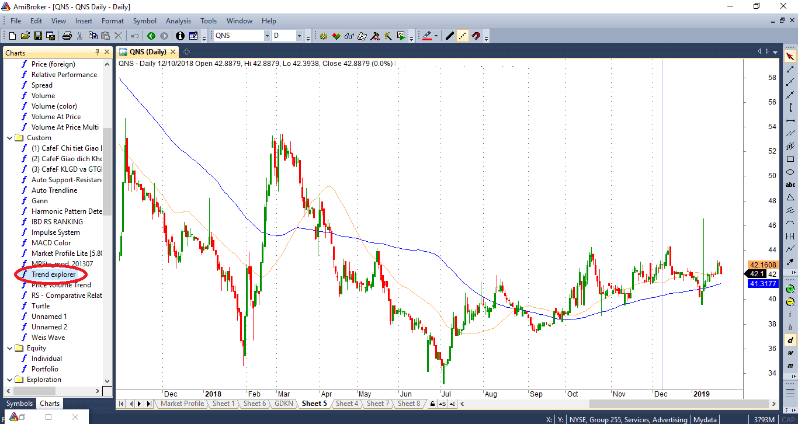
Task: Open the Format menu
Action: click(113, 21)
